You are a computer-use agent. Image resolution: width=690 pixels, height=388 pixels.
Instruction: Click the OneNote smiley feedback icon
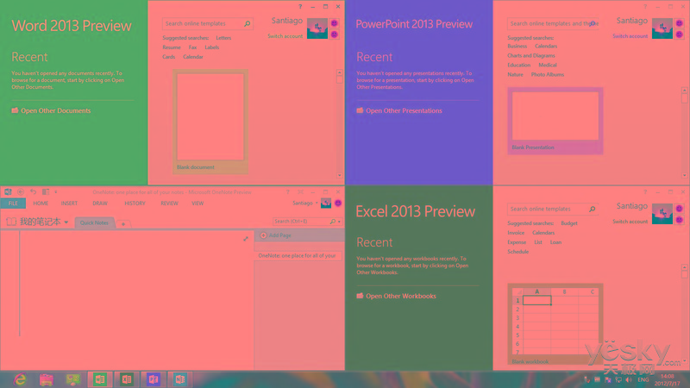pos(338,203)
